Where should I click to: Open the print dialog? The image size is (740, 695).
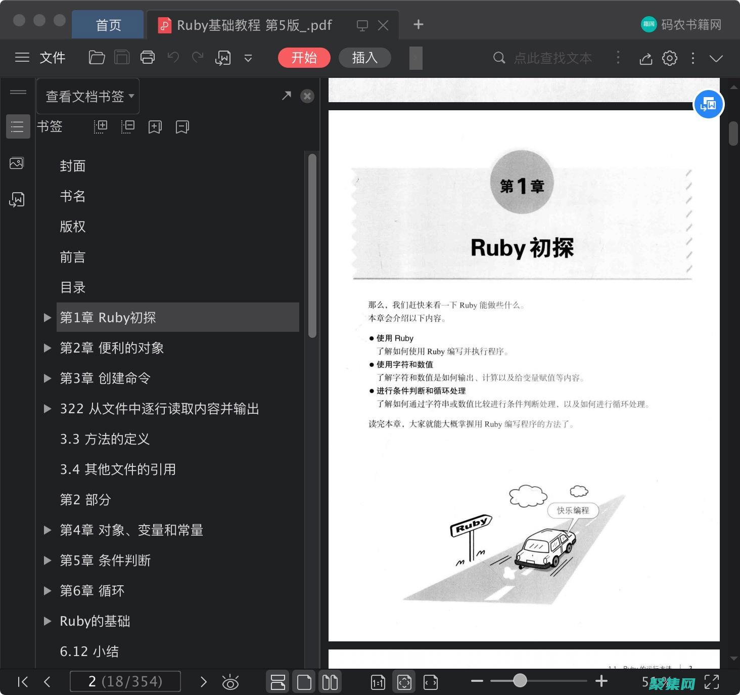click(147, 58)
